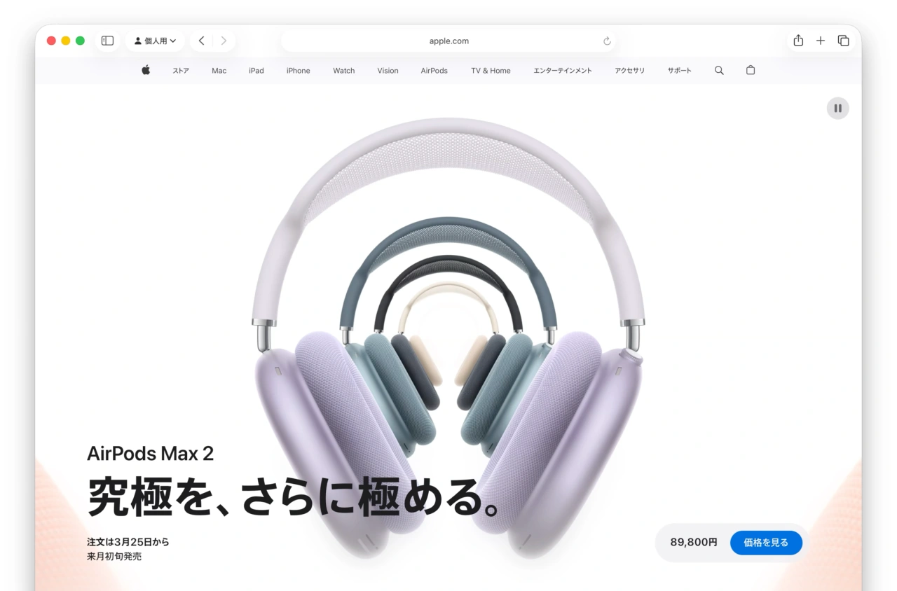Open the Share sheet icon
The width and height of the screenshot is (897, 591).
[x=798, y=41]
